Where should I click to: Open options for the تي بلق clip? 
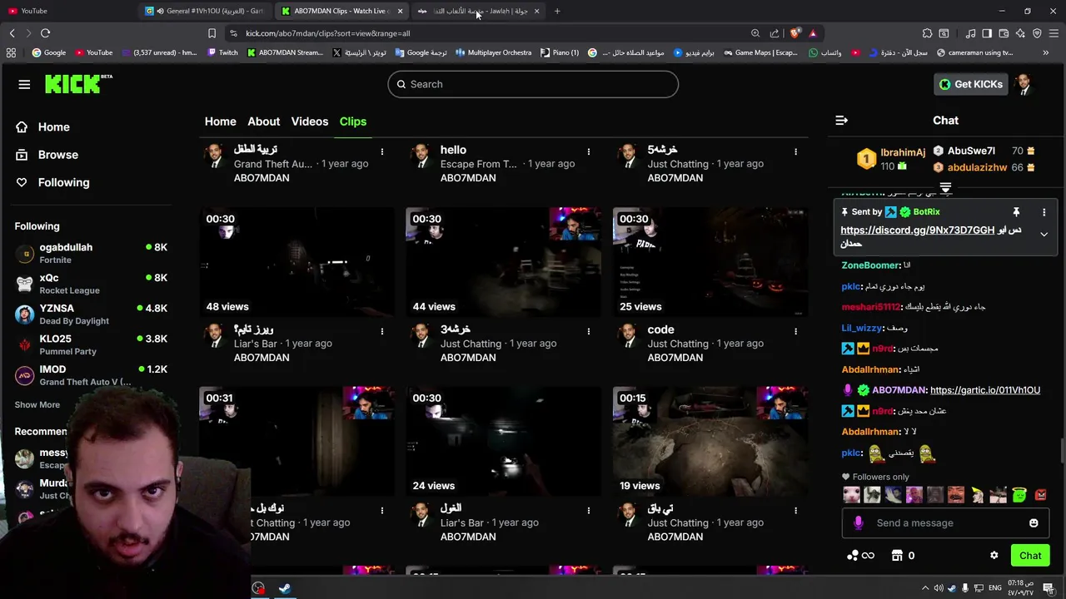click(x=795, y=510)
